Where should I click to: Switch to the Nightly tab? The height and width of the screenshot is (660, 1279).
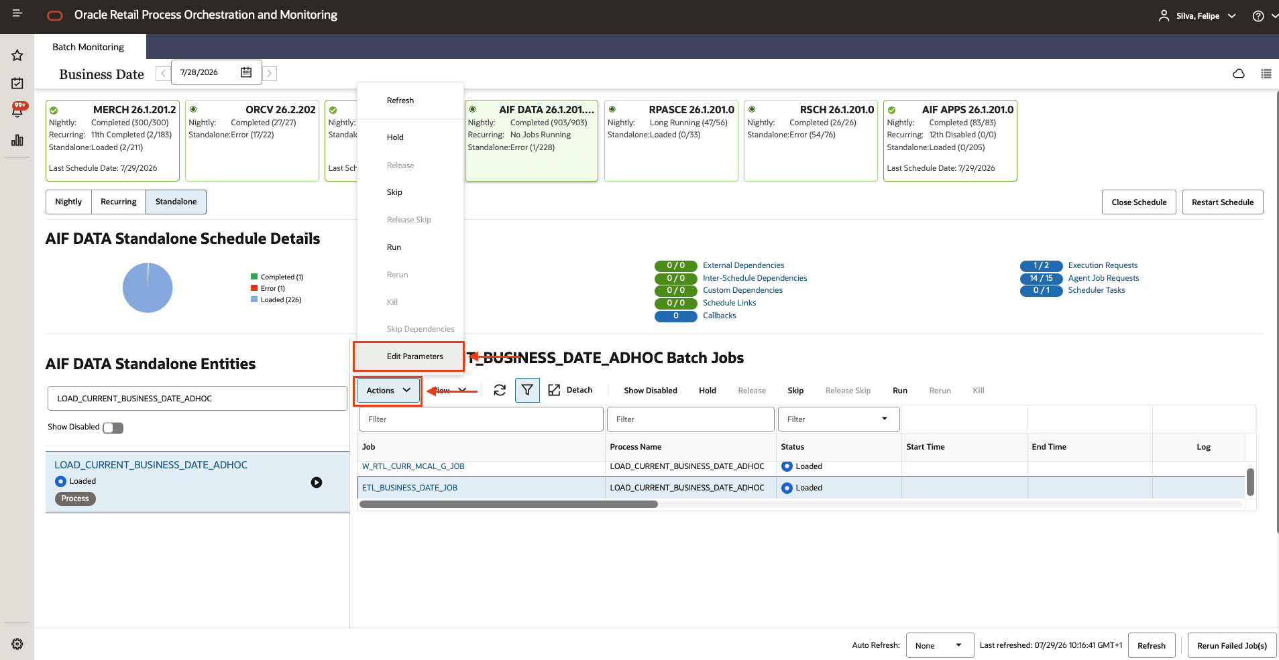pos(68,202)
